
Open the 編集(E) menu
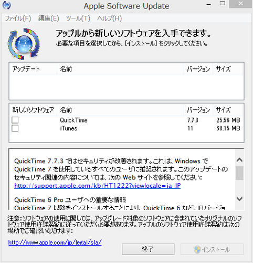point(48,18)
